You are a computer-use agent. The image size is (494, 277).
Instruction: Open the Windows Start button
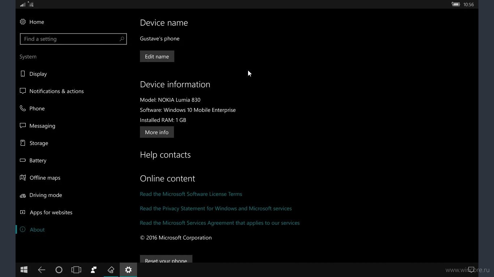(24, 270)
